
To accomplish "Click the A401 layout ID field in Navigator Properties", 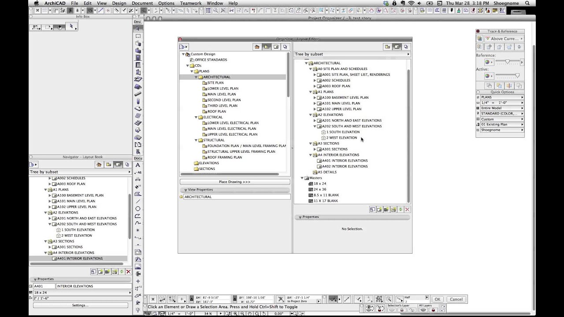I will click(44, 286).
